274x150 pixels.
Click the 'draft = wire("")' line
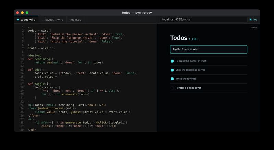(x=41, y=48)
